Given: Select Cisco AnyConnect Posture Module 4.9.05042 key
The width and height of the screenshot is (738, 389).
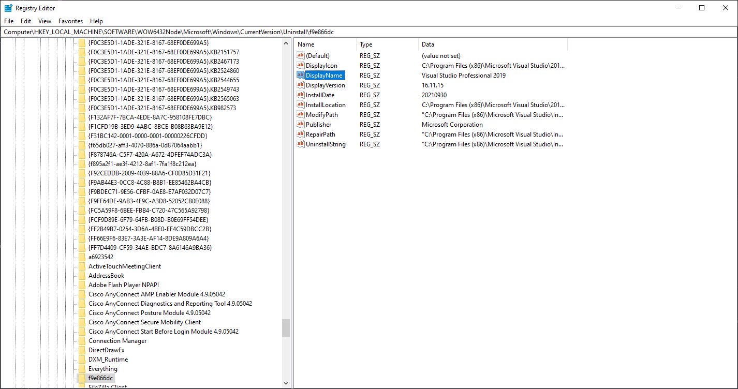Looking at the screenshot, I should (x=150, y=313).
